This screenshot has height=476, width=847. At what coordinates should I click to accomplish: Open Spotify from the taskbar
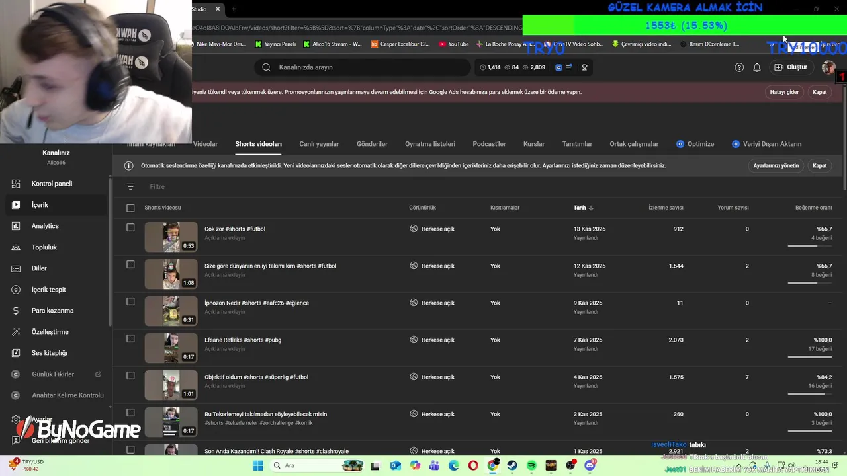pyautogui.click(x=531, y=465)
